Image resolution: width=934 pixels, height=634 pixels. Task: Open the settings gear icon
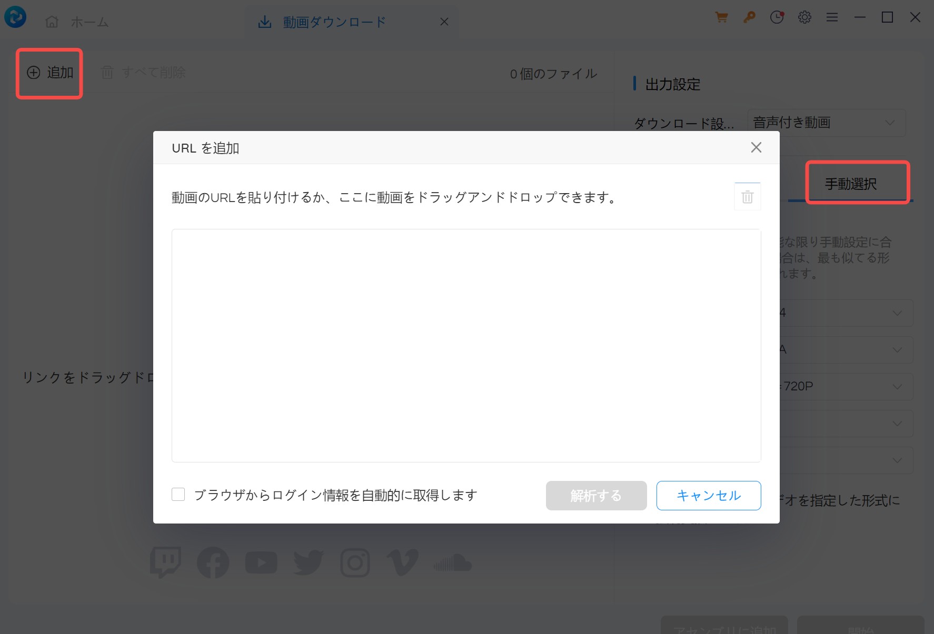[804, 17]
